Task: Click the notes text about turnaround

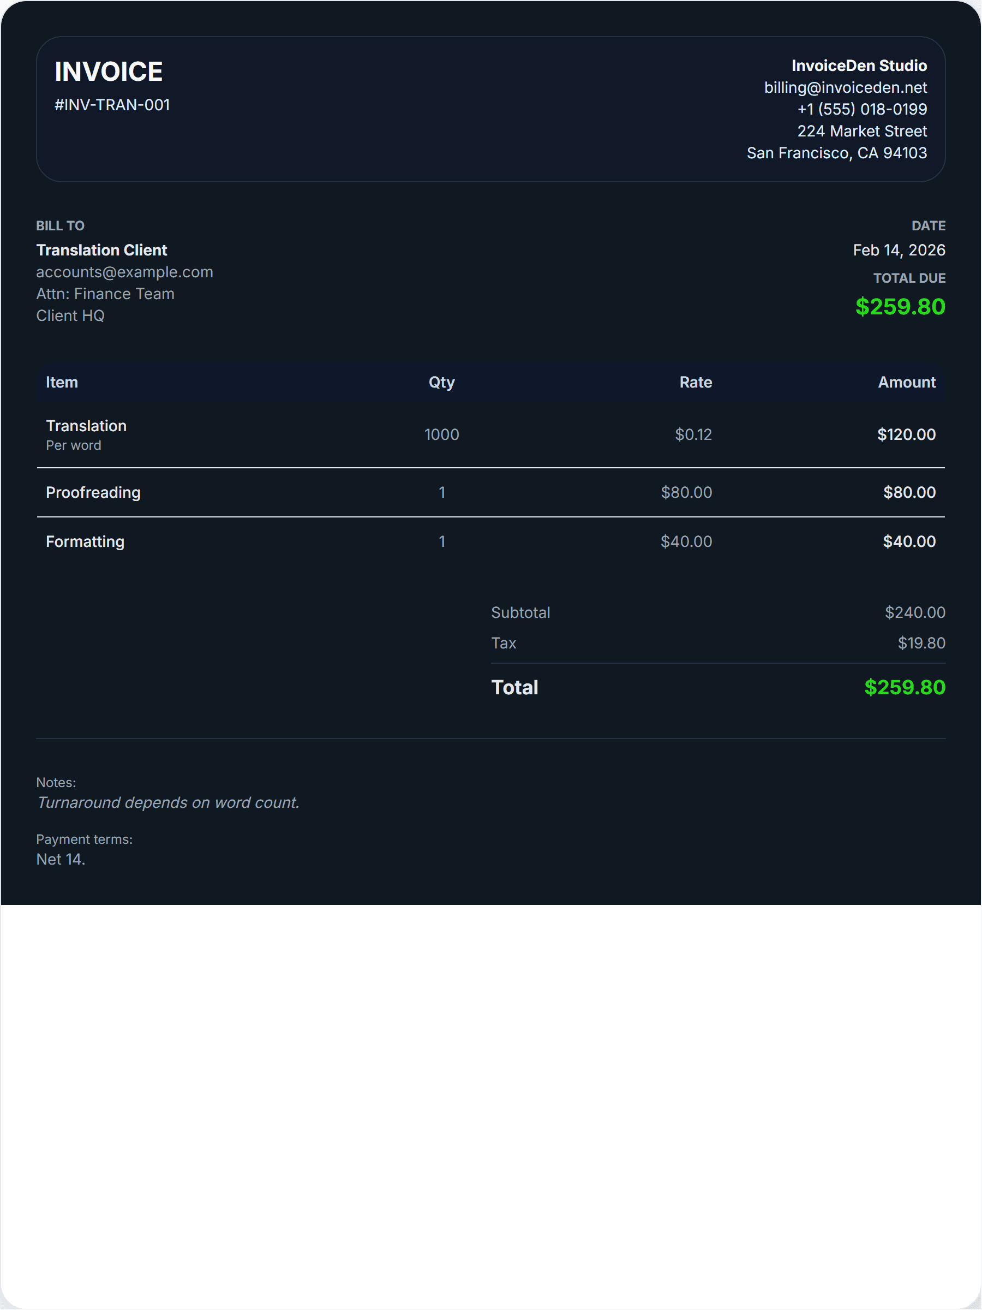Action: 168,802
